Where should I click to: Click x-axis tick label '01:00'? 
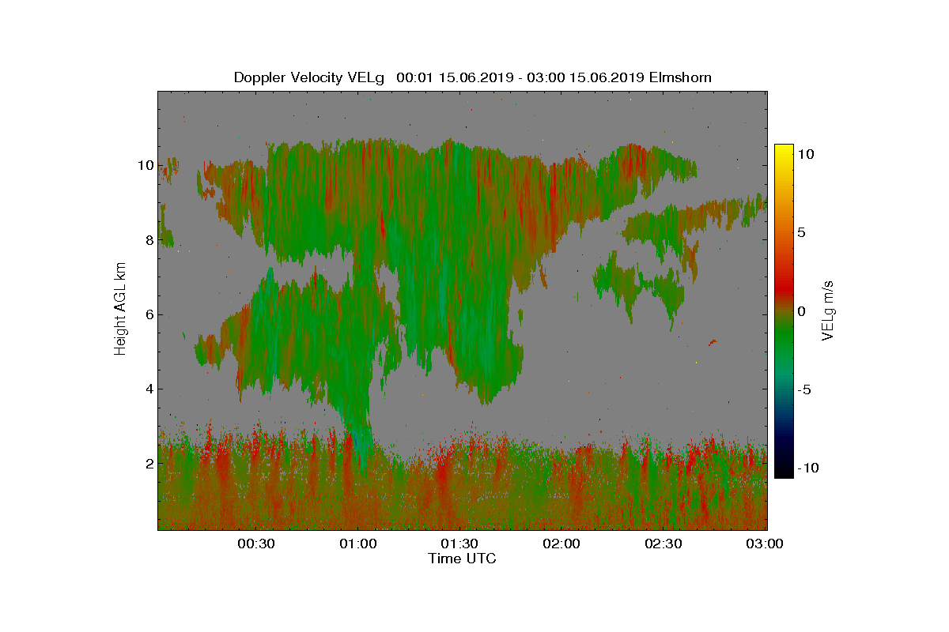coord(357,544)
